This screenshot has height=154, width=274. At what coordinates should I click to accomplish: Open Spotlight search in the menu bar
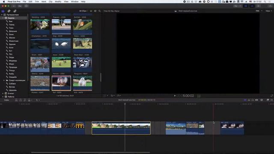[265, 2]
